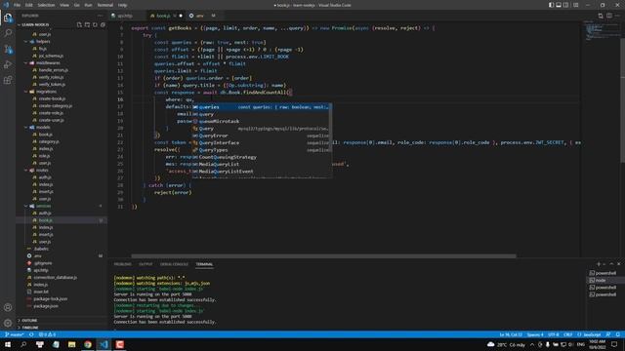Click the master branch in status bar
This screenshot has width=625, height=351.
(x=15, y=334)
